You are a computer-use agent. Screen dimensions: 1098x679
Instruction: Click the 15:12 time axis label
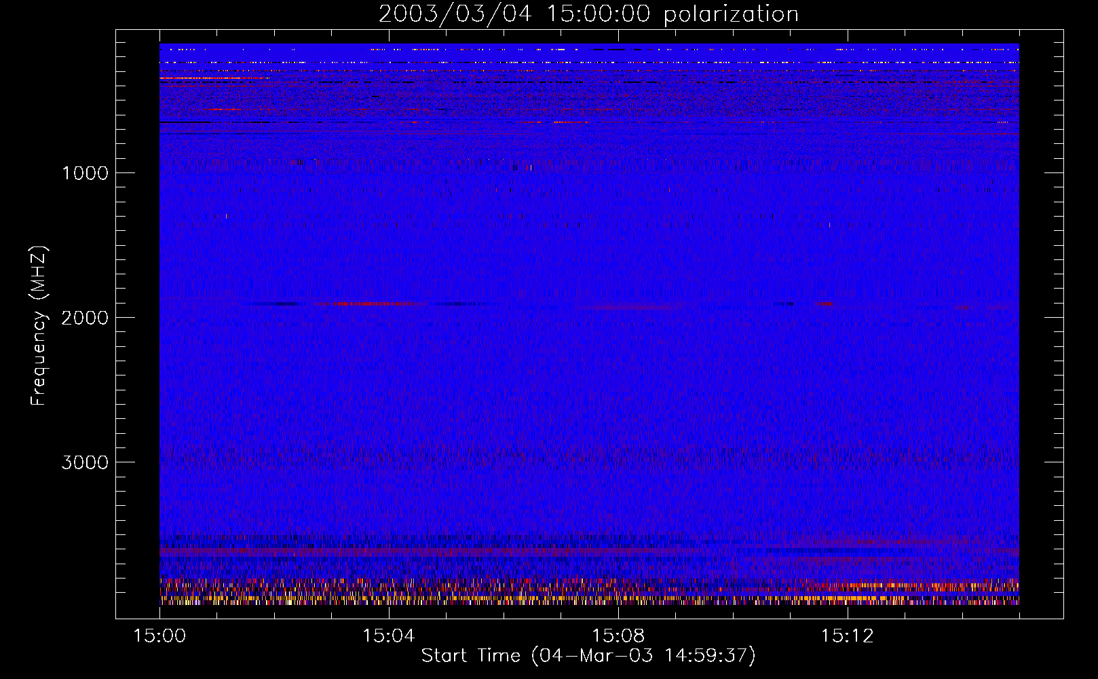click(847, 636)
